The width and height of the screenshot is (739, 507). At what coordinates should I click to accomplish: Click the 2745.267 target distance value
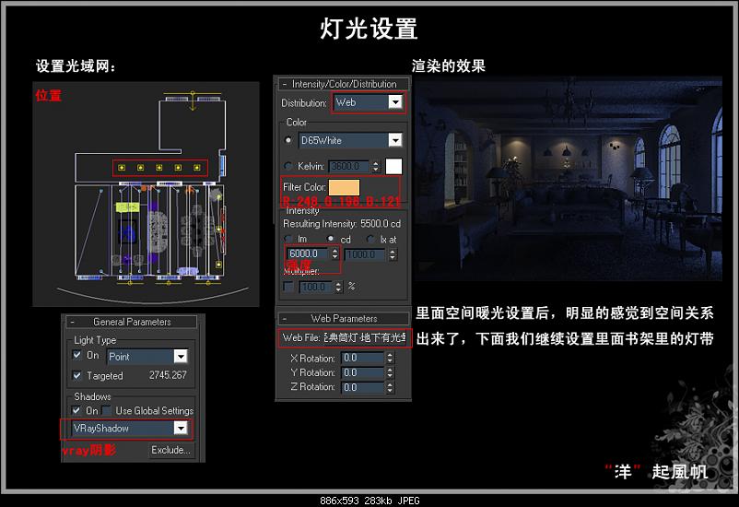click(x=168, y=375)
